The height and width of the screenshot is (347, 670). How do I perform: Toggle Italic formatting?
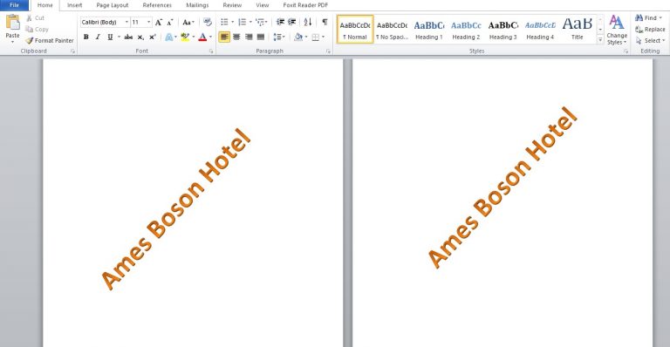98,37
